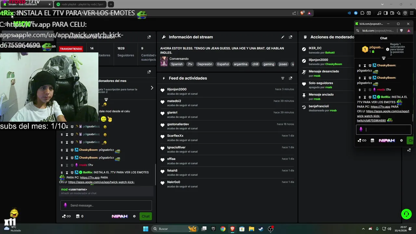Open apps.apple.com link in popout chat
This screenshot has width=416, height=234.
click(383, 116)
